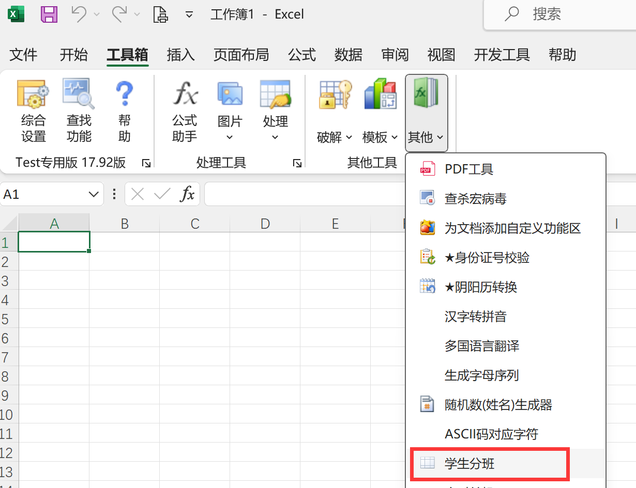
Task: Expand the 处理工具 group dialog launcher
Action: coord(297,163)
